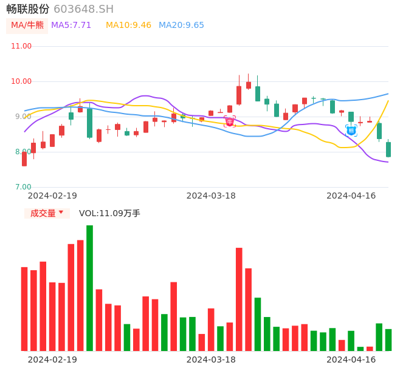Click the 2024-02-19 date under the volume chart
The width and height of the screenshot is (417, 368).
(x=52, y=359)
